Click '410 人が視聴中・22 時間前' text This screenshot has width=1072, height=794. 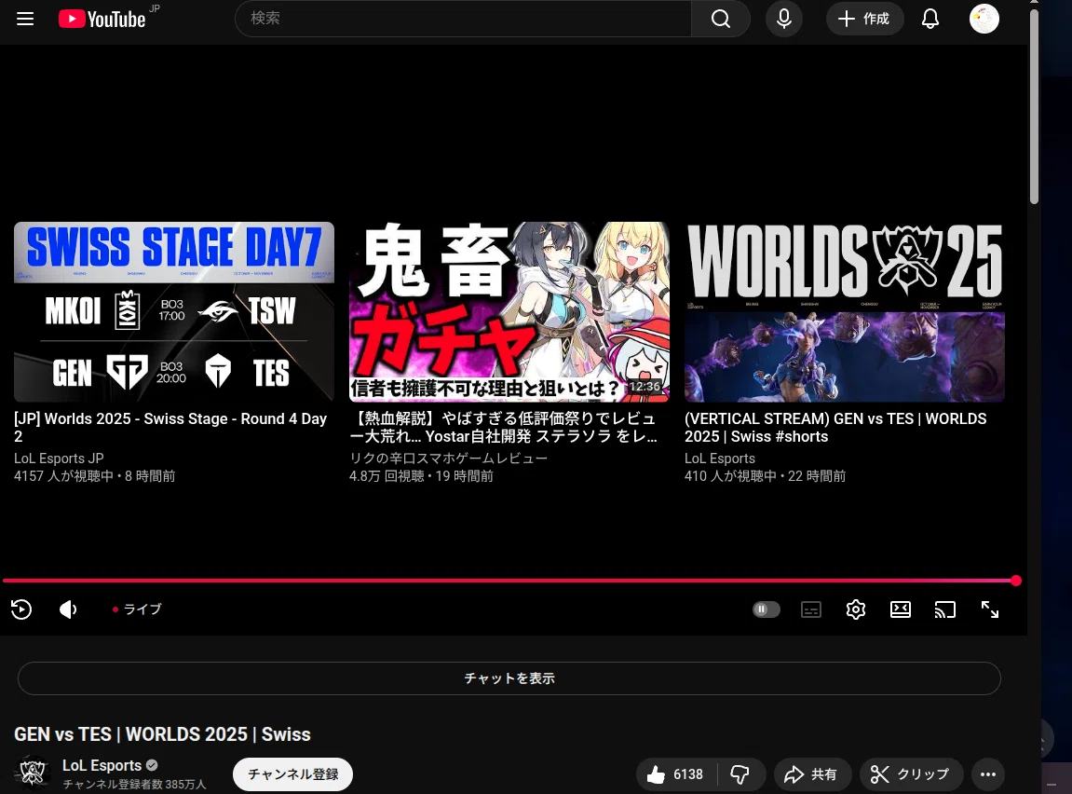pos(765,476)
